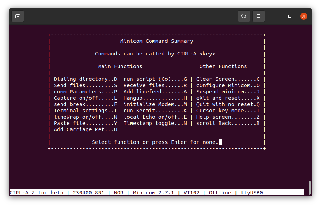Click 'Add Carriage Ret...U' entry
Viewport: 321px width, 206px height.
86,129
